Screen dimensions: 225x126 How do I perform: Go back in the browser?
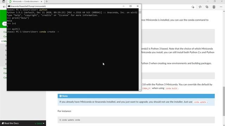tap(4, 7)
